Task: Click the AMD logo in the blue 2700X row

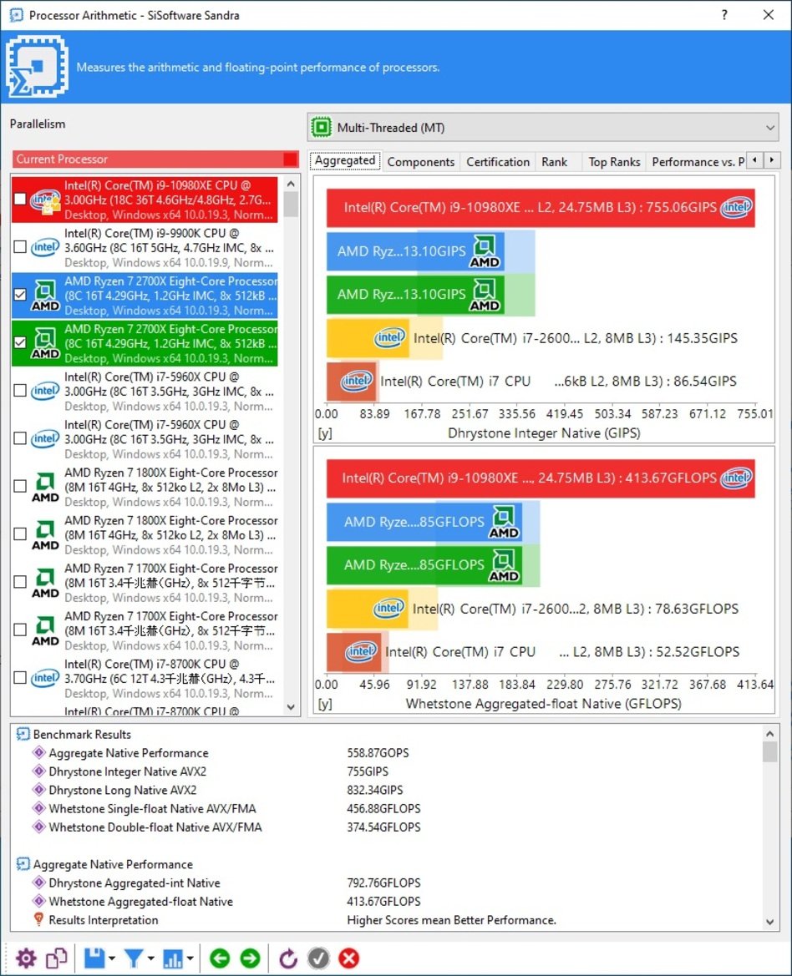Action: 45,295
